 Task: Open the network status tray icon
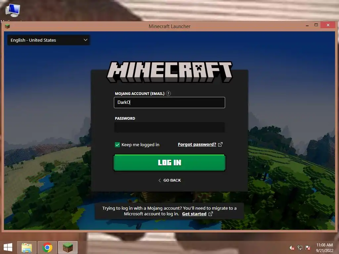click(x=300, y=248)
